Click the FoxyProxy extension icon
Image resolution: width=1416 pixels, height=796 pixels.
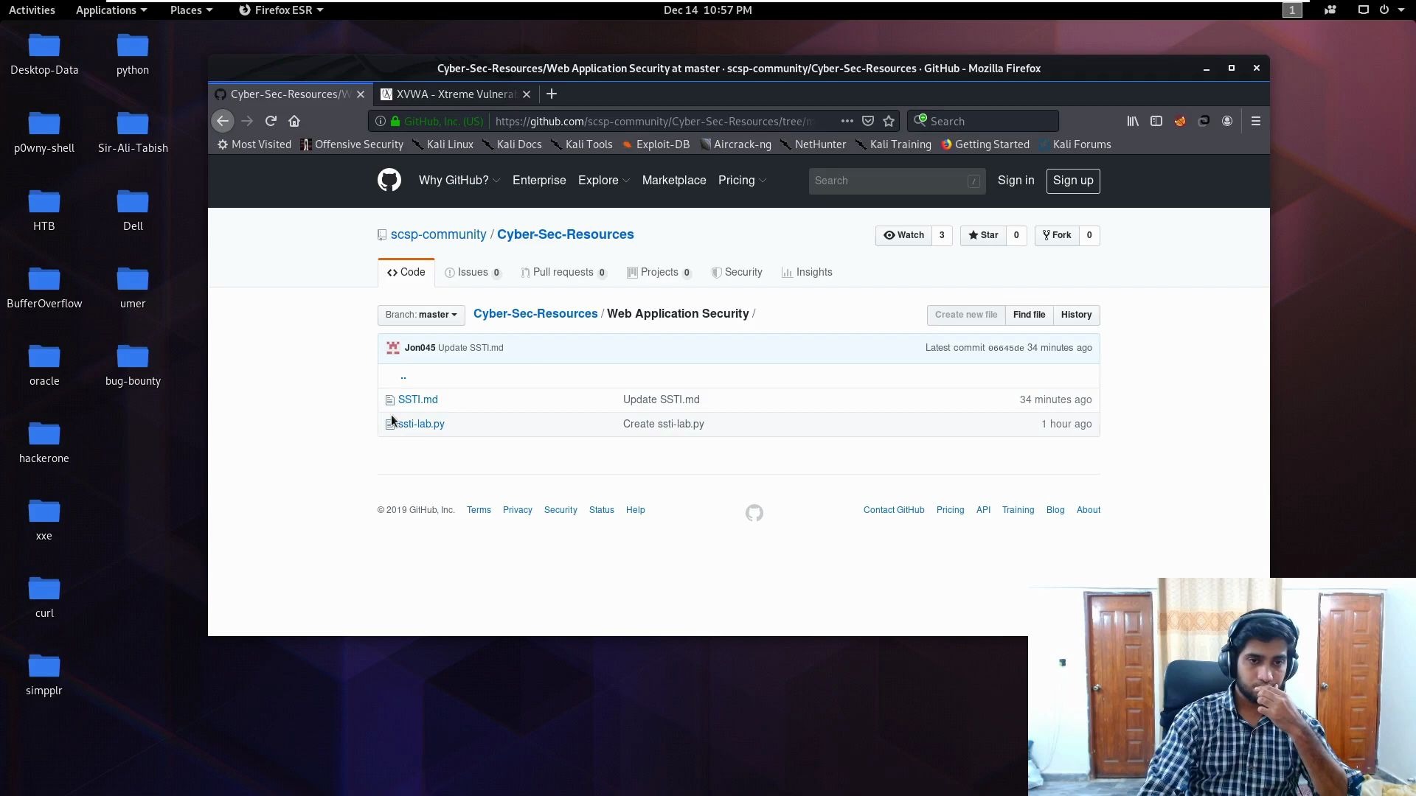(1180, 121)
